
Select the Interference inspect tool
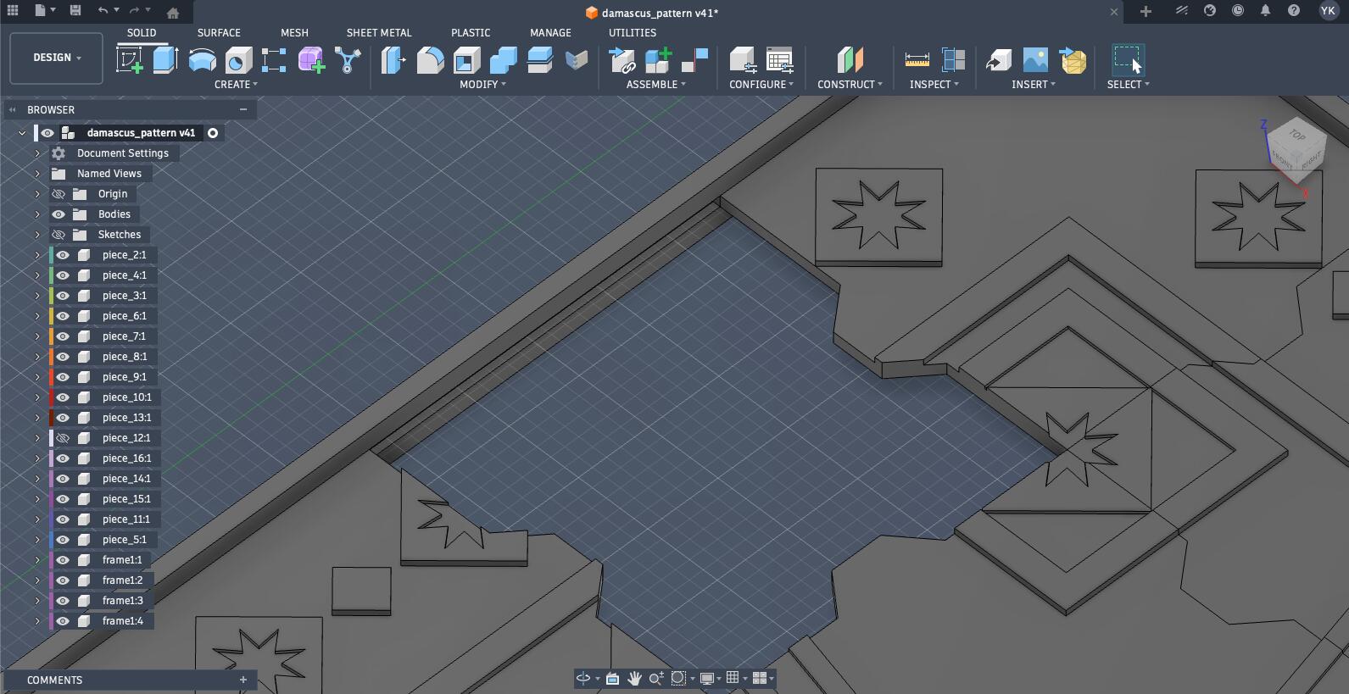(x=953, y=60)
